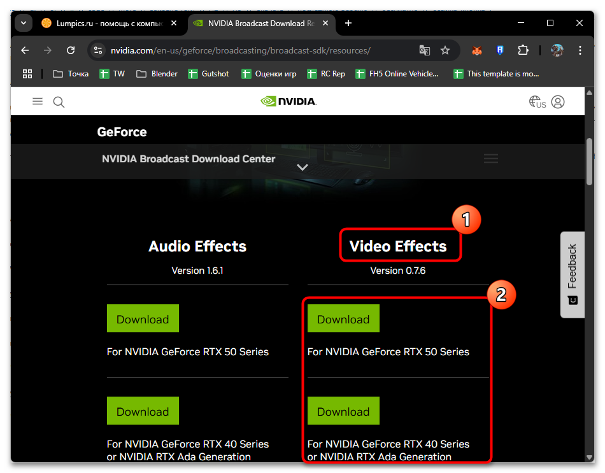
Task: Open the apps grid in bookmarks bar
Action: (27, 74)
